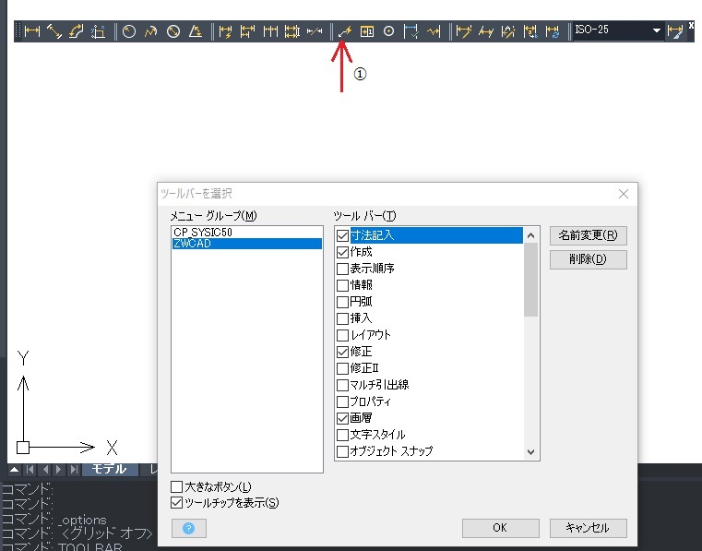Screen dimensions: 702x551
Task: Select the Radius dimension tool
Action: (x=129, y=31)
